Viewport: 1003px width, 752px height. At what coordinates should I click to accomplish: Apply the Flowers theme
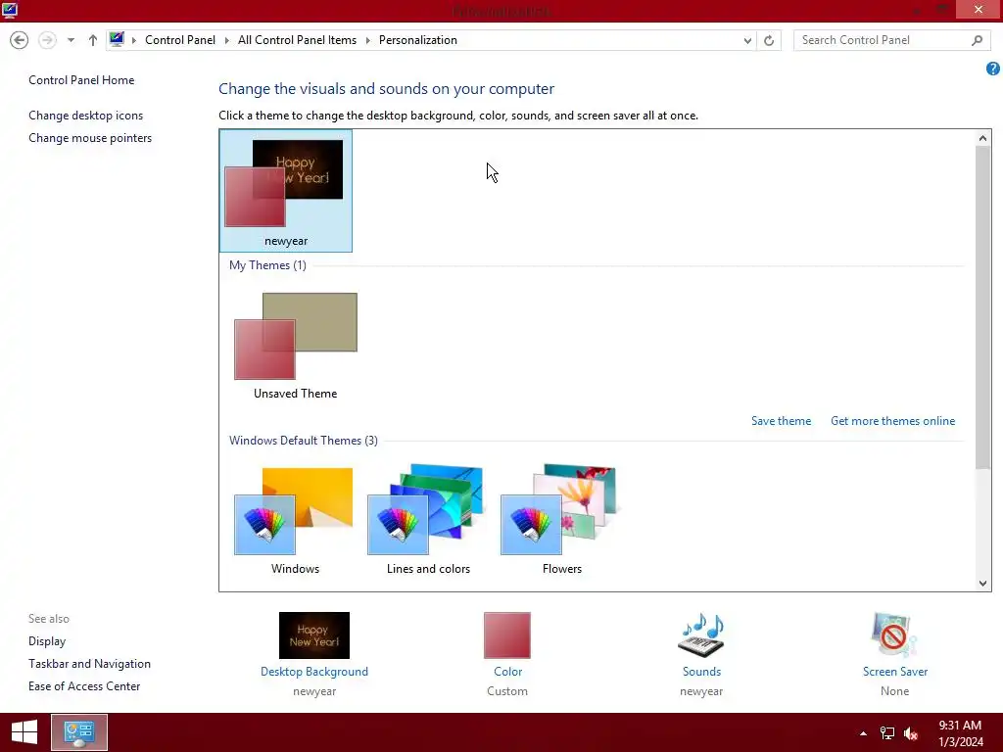561,521
